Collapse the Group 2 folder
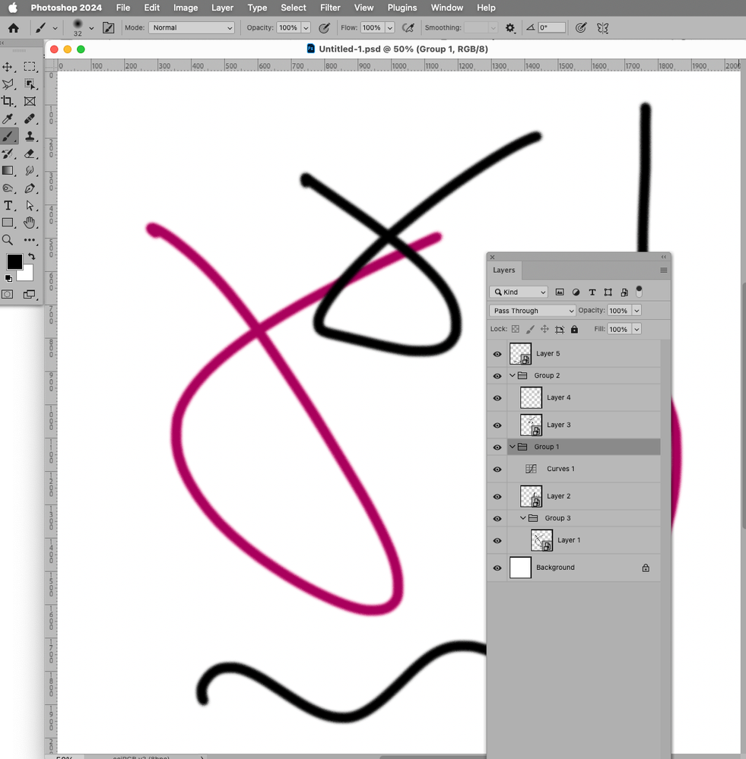Image resolution: width=746 pixels, height=759 pixels. [x=513, y=375]
